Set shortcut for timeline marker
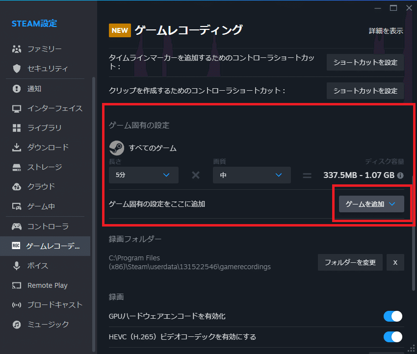The width and height of the screenshot is (417, 354). tap(365, 62)
